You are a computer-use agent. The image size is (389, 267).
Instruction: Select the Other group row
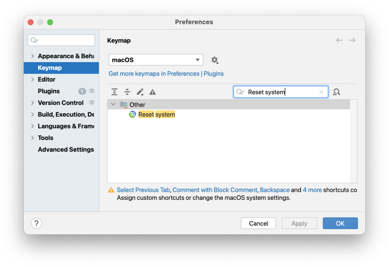[229, 104]
